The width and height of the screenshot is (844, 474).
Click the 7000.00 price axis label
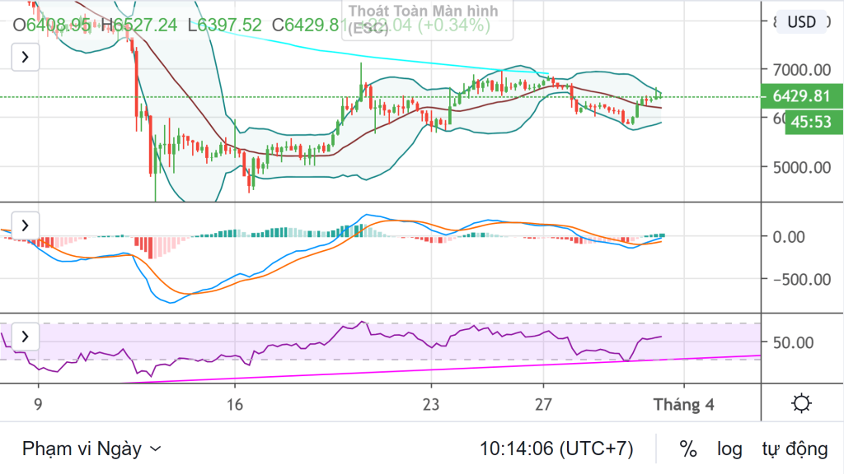coord(801,69)
